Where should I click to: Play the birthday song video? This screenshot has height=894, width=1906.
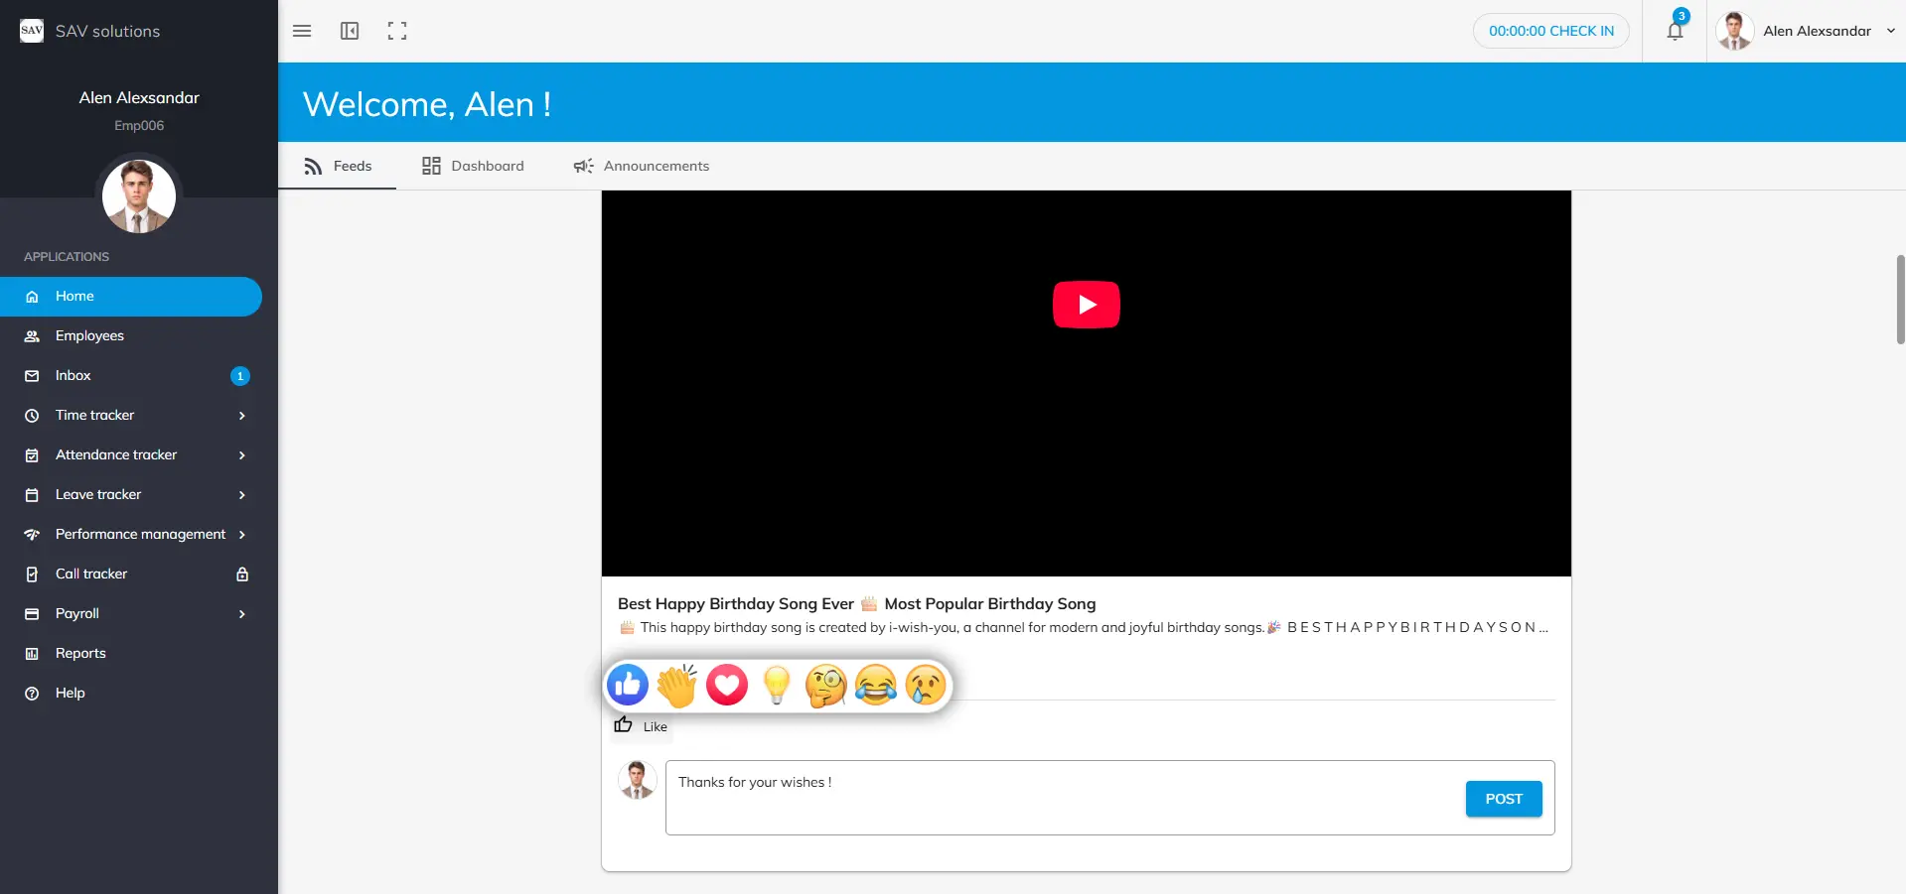tap(1086, 305)
